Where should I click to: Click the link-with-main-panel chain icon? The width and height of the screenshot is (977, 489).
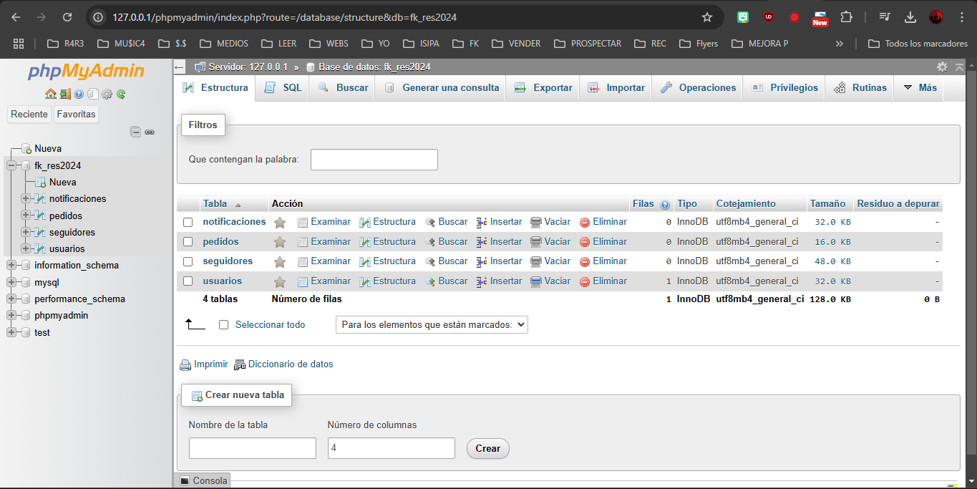[x=150, y=132]
